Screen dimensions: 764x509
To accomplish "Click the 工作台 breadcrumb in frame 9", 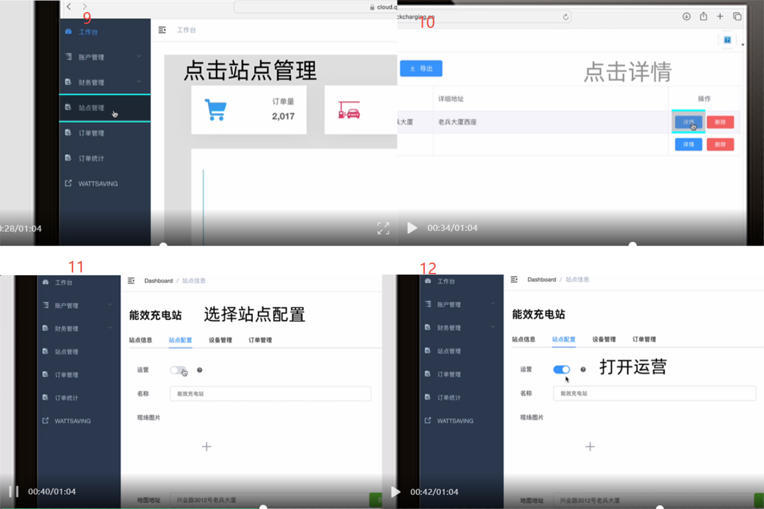I will (186, 29).
